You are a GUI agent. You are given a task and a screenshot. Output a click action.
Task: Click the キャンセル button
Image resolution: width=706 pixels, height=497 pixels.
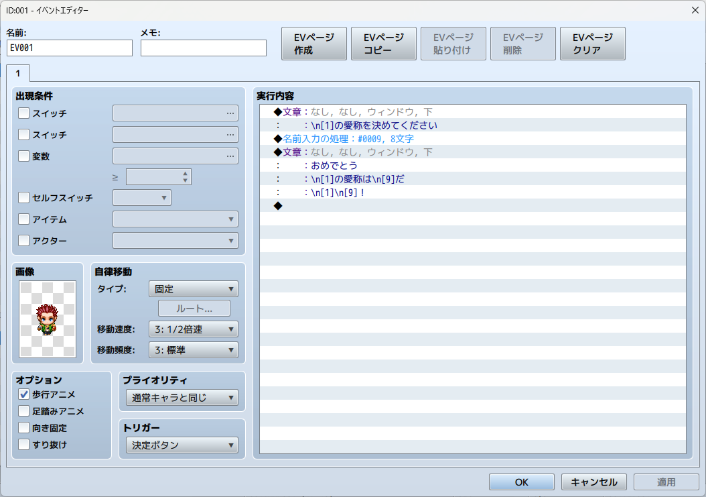[593, 482]
